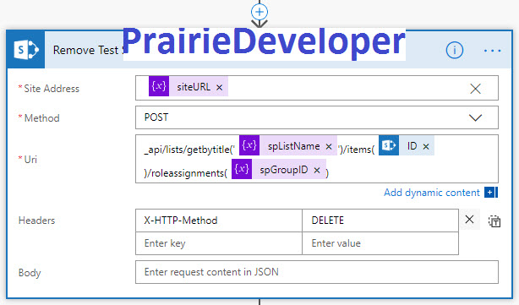Open action info circle icon

455,51
